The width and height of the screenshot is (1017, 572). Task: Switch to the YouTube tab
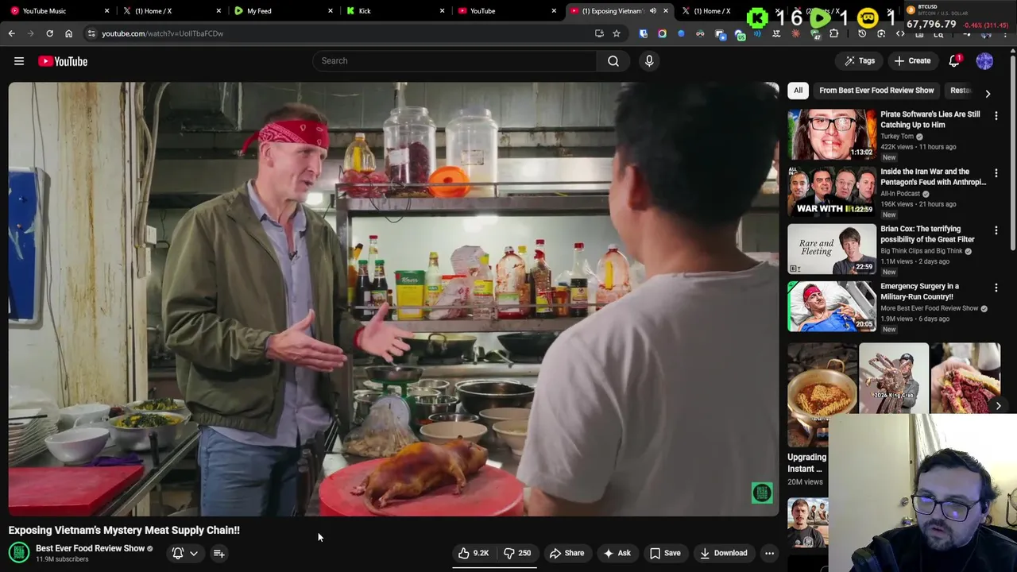(505, 11)
